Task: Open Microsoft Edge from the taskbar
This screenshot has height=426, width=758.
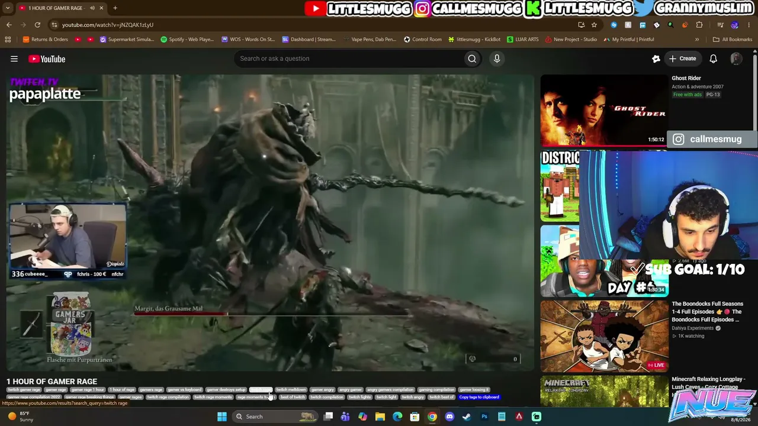Action: tap(397, 417)
